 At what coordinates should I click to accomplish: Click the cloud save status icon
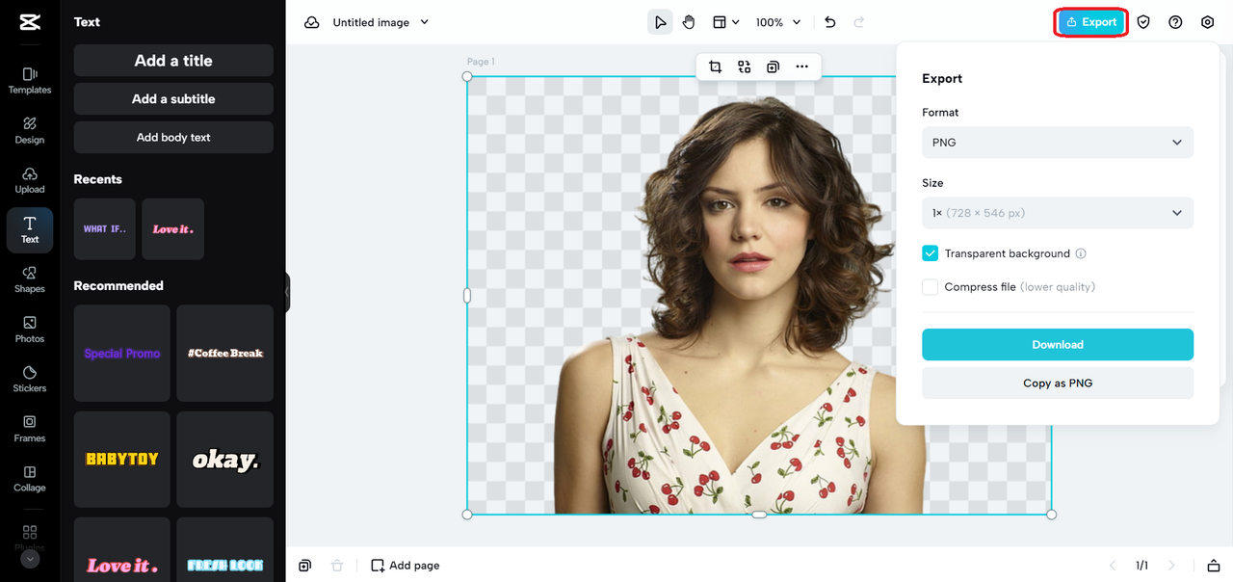point(312,22)
